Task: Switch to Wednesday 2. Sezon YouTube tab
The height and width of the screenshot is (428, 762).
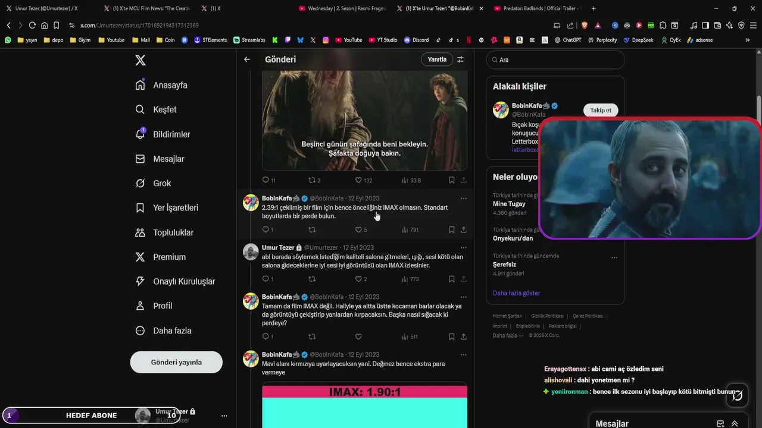Action: [x=342, y=8]
